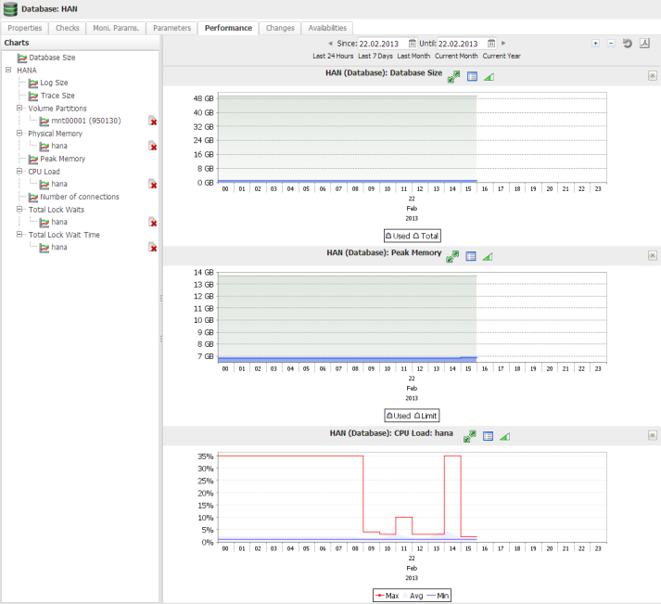Export charts to PDF icon

coord(644,43)
